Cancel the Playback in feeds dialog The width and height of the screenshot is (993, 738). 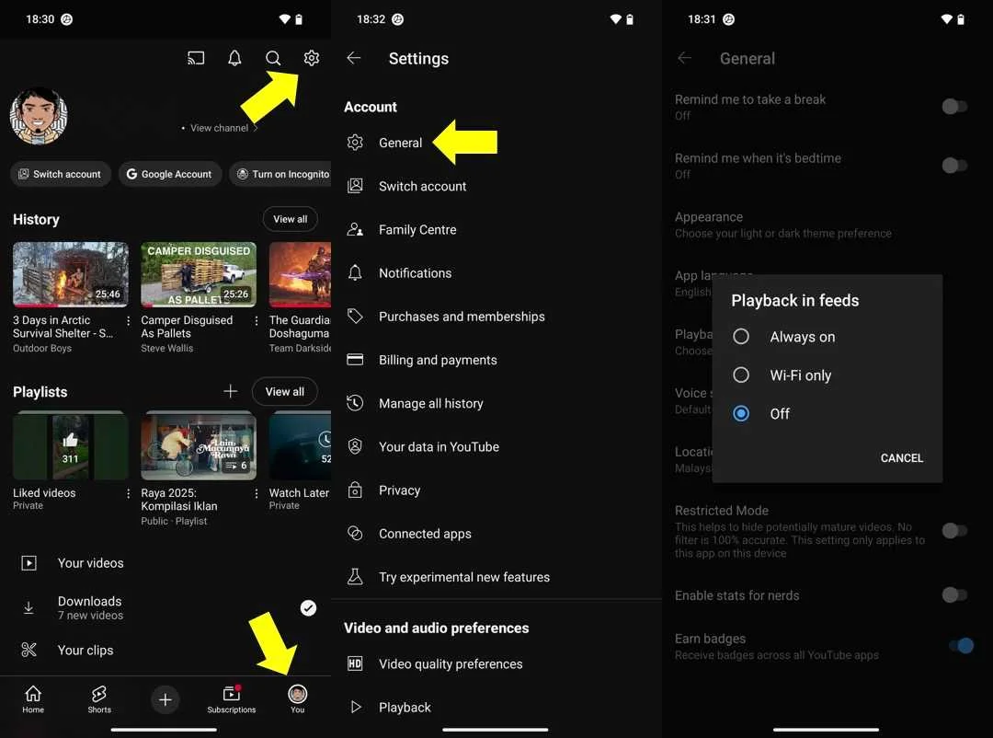coord(901,457)
